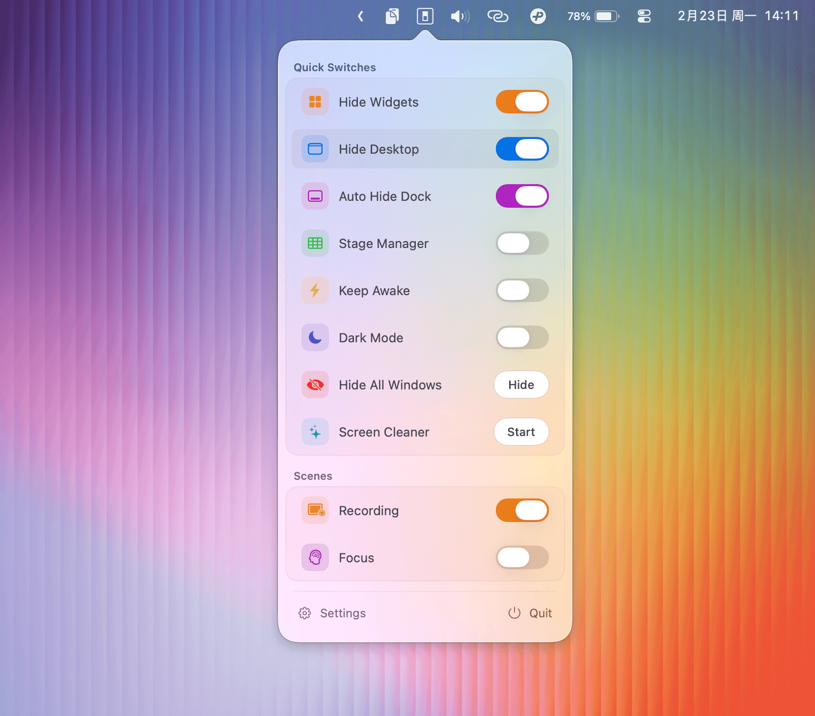
Task: Disable the Hide Widgets toggle
Action: pos(522,102)
